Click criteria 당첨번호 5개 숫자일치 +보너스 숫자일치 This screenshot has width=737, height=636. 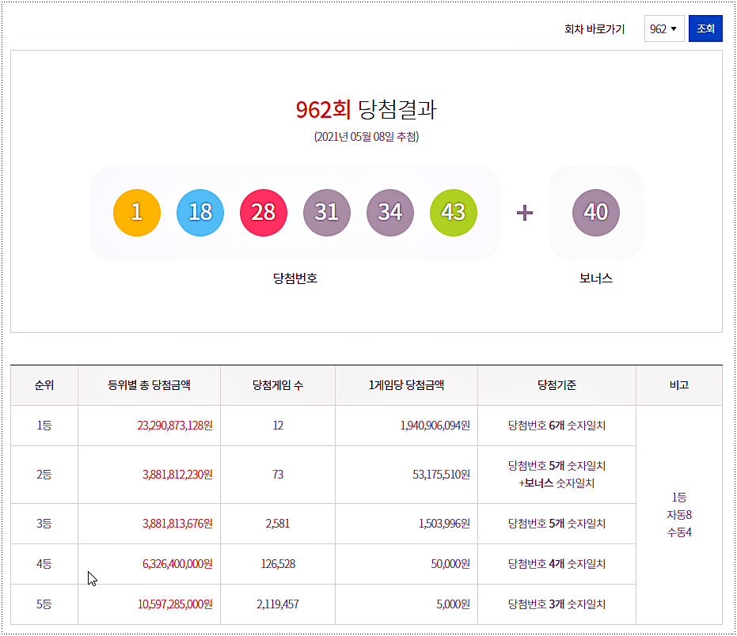coord(557,475)
